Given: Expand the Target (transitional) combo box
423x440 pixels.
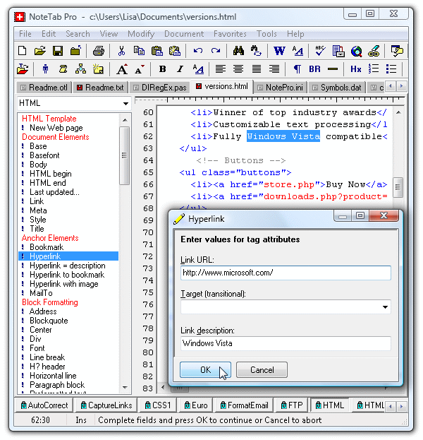Looking at the screenshot, I should pyautogui.click(x=385, y=307).
